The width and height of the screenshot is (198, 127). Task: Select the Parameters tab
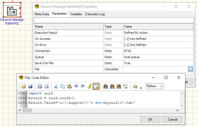(x=60, y=14)
